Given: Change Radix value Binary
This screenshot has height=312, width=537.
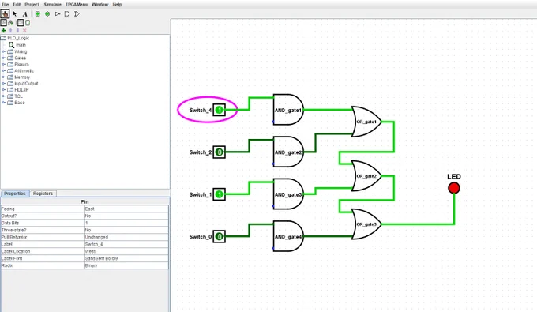Looking at the screenshot, I should coord(126,265).
